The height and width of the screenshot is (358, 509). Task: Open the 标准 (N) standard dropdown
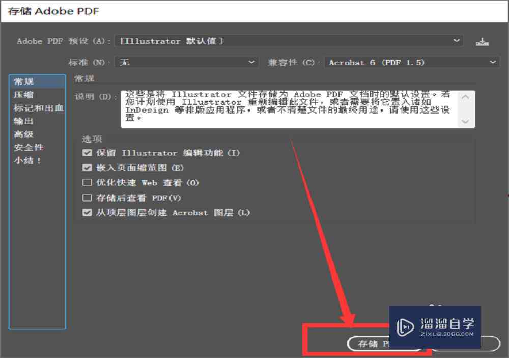(x=187, y=62)
